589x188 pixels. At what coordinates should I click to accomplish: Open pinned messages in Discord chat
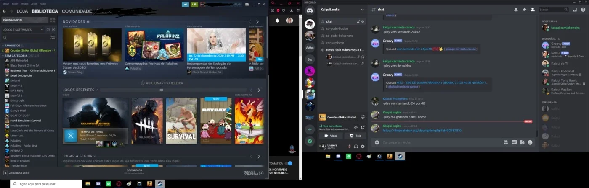(524, 9)
